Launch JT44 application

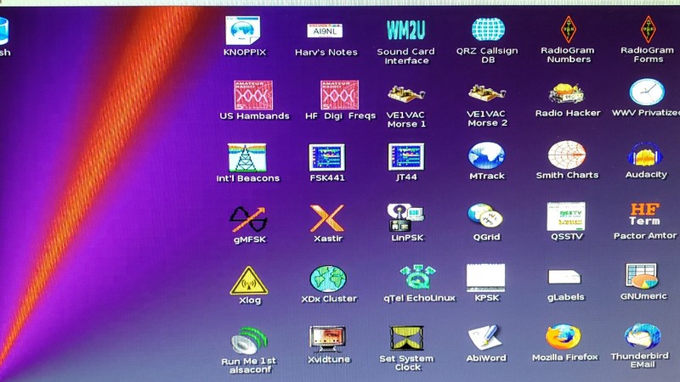pyautogui.click(x=406, y=157)
